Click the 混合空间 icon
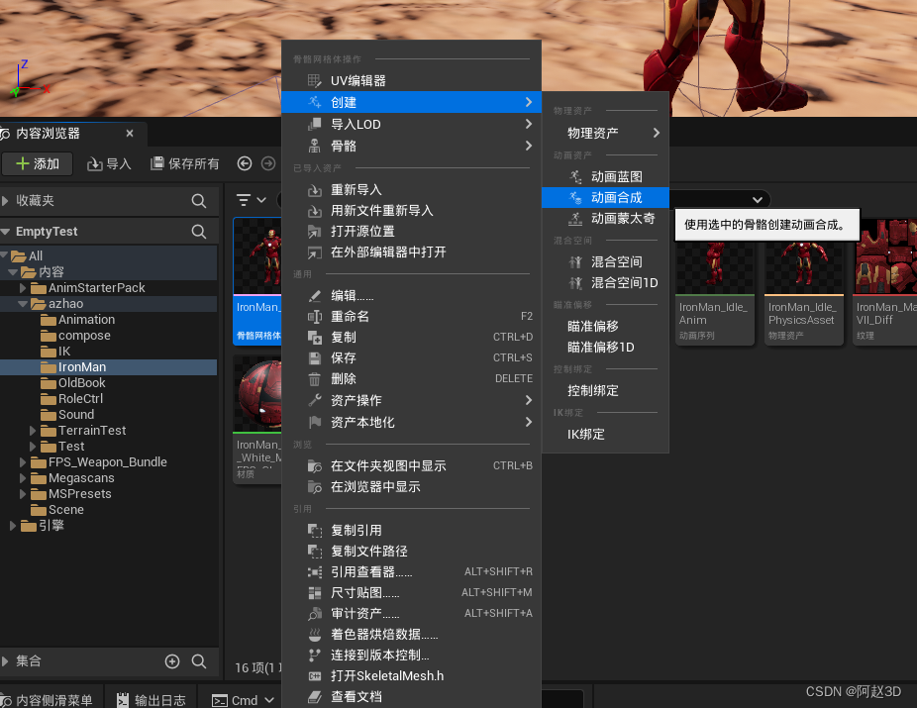Image resolution: width=917 pixels, height=708 pixels. point(576,262)
